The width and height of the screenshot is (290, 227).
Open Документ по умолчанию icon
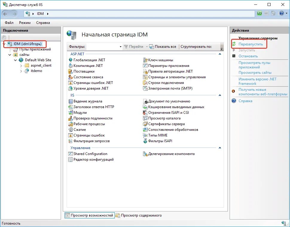coord(145,101)
